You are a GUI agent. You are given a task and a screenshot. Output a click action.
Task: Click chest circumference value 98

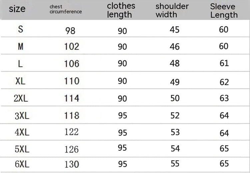click(70, 31)
